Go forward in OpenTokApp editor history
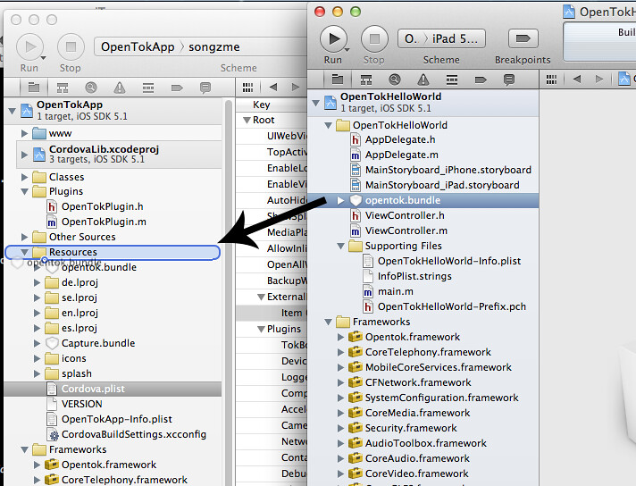 (296, 87)
